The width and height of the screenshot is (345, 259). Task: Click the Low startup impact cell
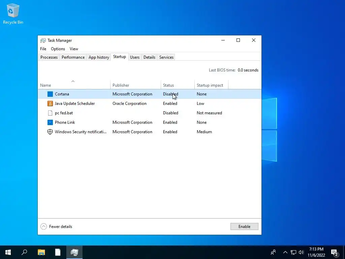[200, 104]
